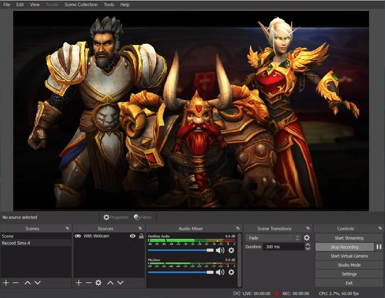Open Desktop Audio settings gear

pos(231,250)
